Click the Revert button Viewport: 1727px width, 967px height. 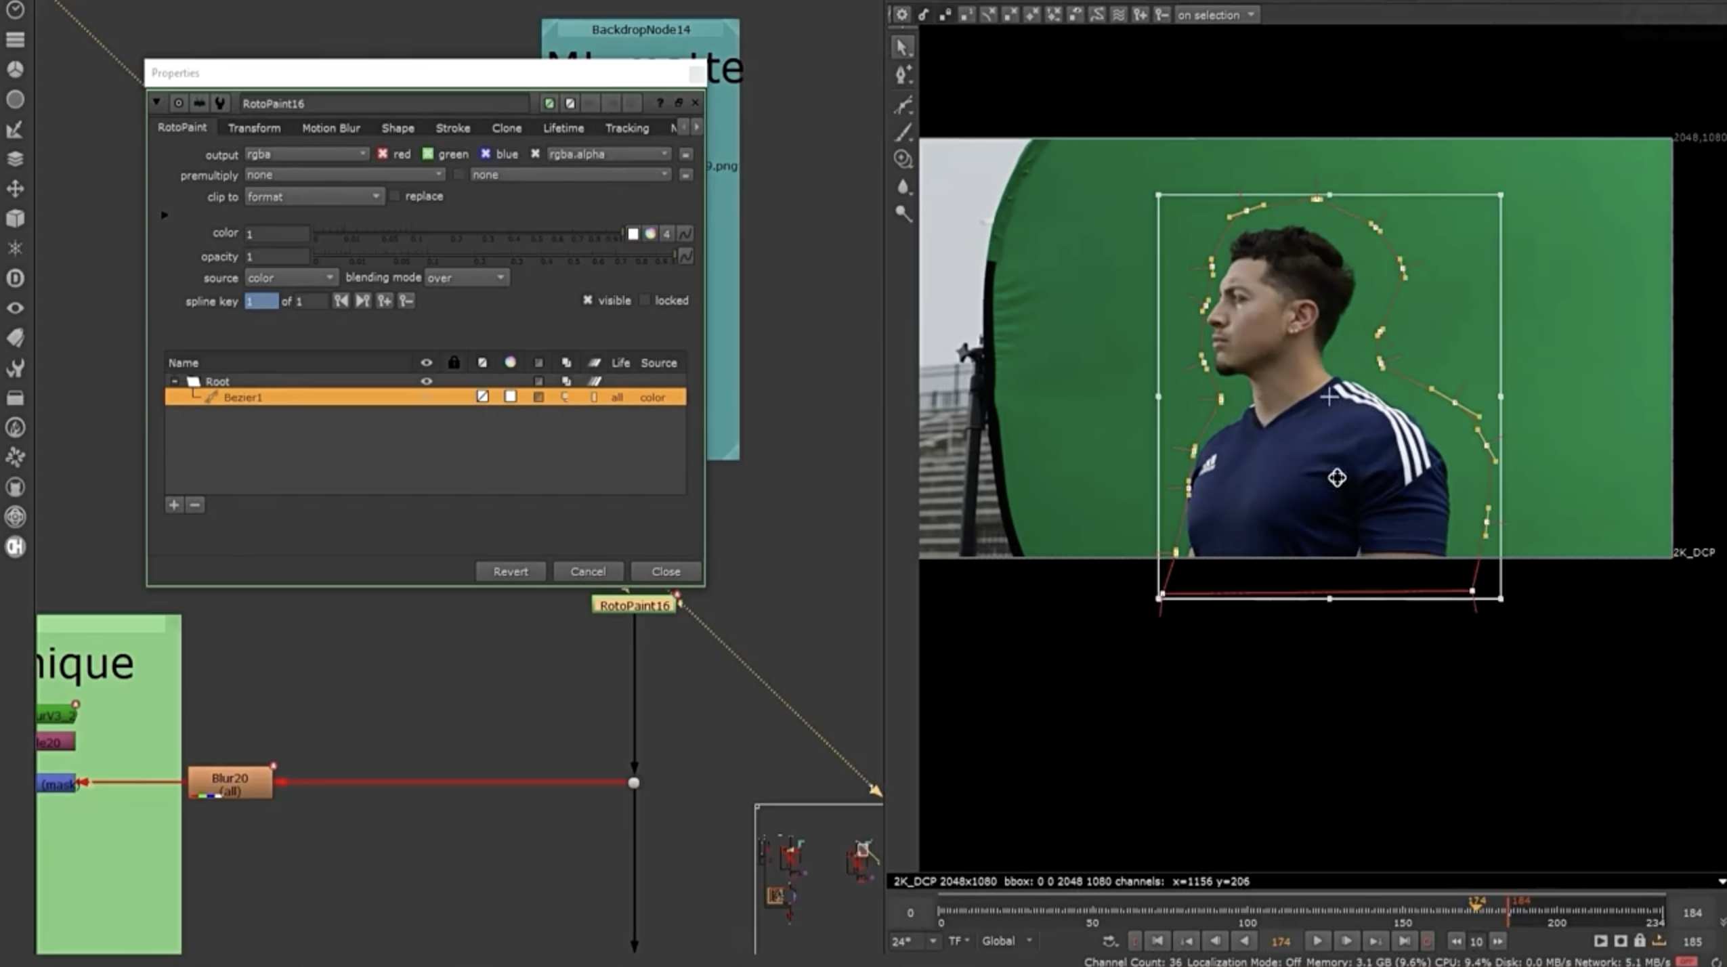[x=510, y=571]
